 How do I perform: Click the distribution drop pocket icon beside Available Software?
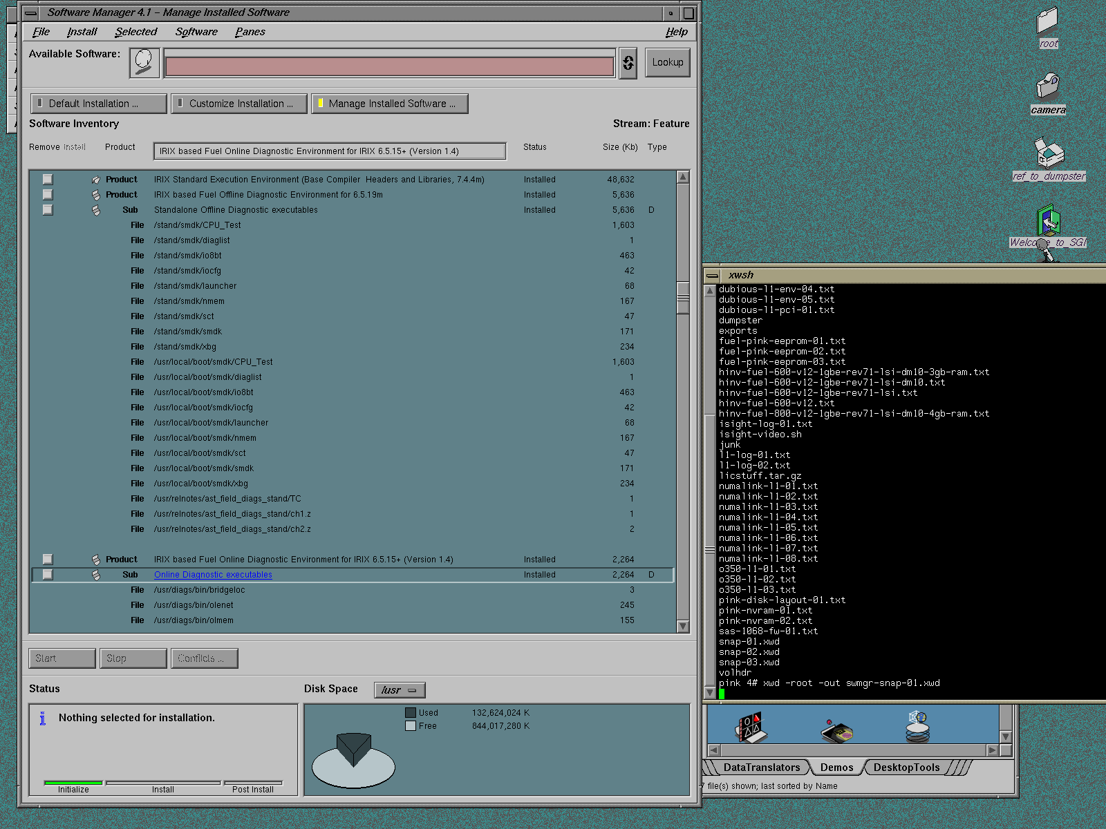(144, 63)
